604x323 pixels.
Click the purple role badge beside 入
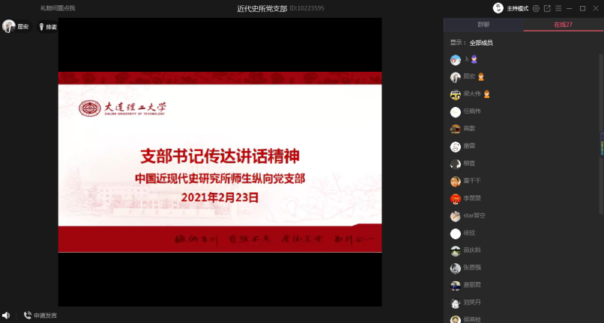[x=474, y=59]
